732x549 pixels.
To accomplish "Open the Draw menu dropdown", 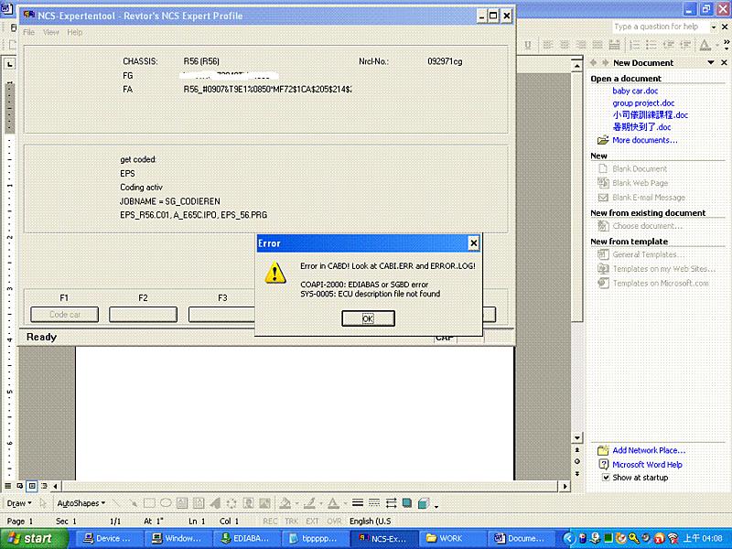I will 18,503.
